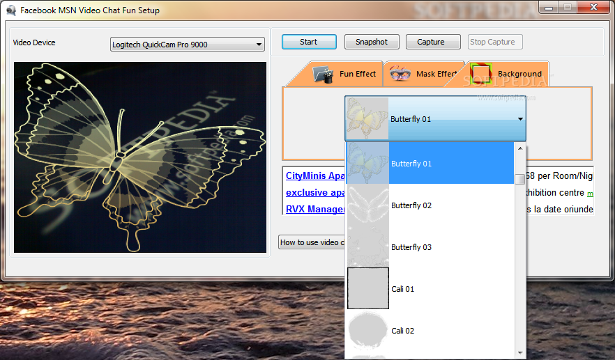Minimize the Setup window
The width and height of the screenshot is (615, 360).
(549, 8)
